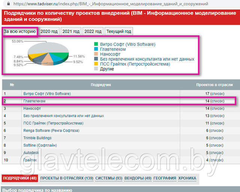Click the red page title banner heading

(x=120, y=16)
